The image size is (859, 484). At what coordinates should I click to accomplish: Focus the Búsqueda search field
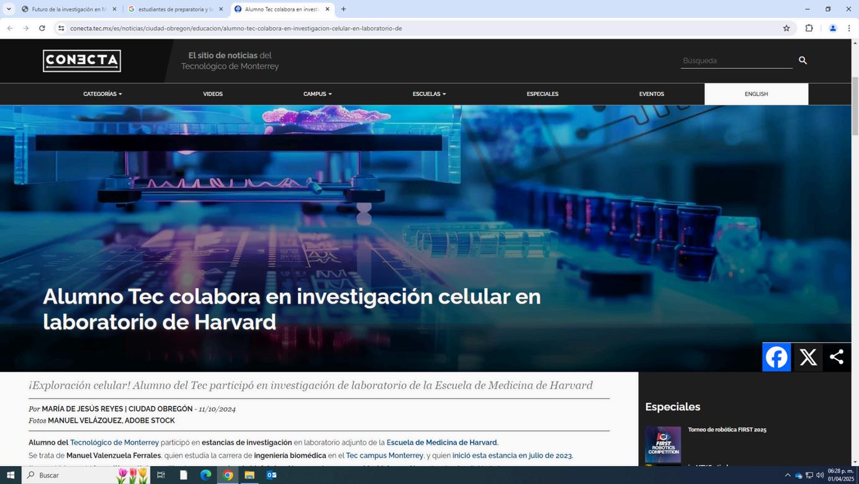pos(736,61)
